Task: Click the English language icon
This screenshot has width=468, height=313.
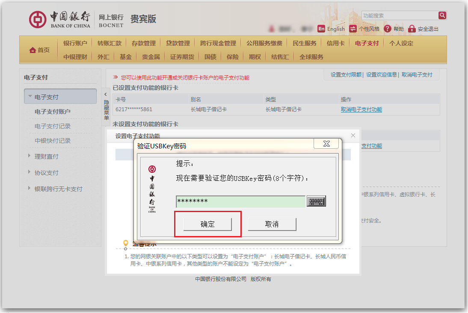Action: coord(321,29)
